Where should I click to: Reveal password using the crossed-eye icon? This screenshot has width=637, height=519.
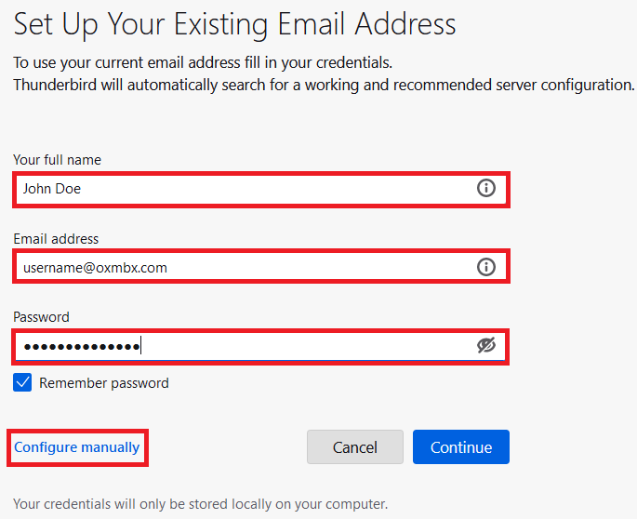[485, 346]
